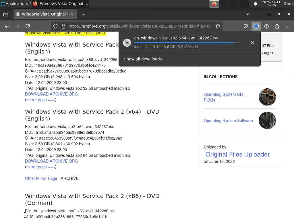Click the Firefox downloads toolbar icon

coord(256,26)
